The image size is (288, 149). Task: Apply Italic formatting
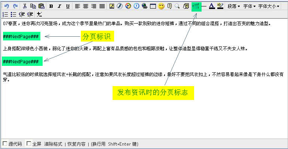(59, 6)
